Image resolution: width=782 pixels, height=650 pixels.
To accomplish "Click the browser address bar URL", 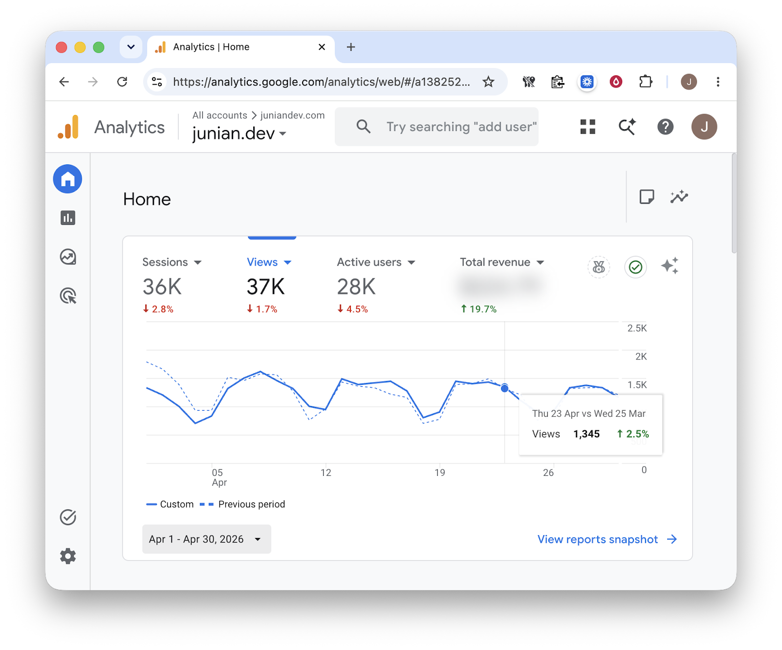I will [x=322, y=82].
